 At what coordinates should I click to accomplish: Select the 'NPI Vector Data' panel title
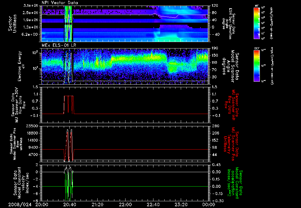pyautogui.click(x=60, y=3)
